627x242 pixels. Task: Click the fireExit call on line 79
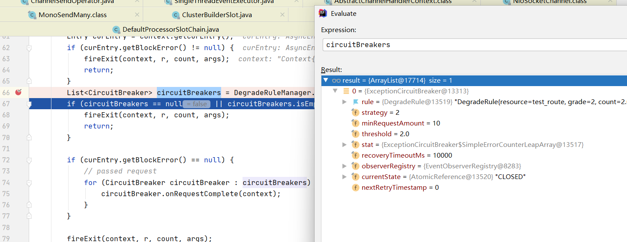140,239
